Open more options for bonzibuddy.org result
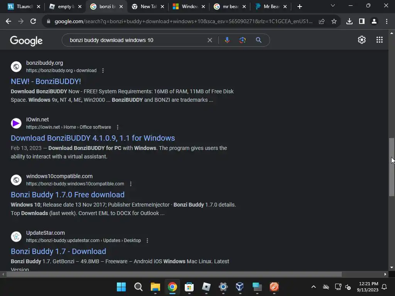395x296 pixels. (x=103, y=71)
